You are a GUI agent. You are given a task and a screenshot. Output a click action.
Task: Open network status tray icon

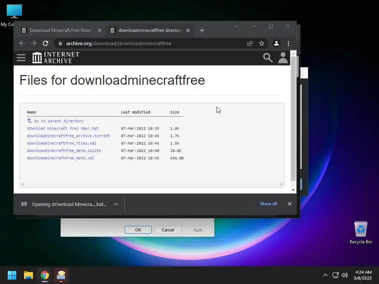pyautogui.click(x=335, y=275)
